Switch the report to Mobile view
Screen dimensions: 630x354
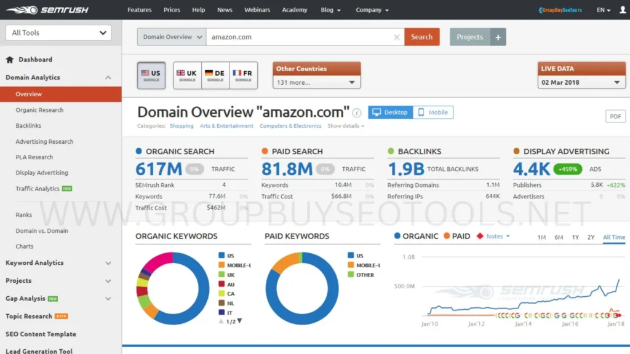[434, 112]
